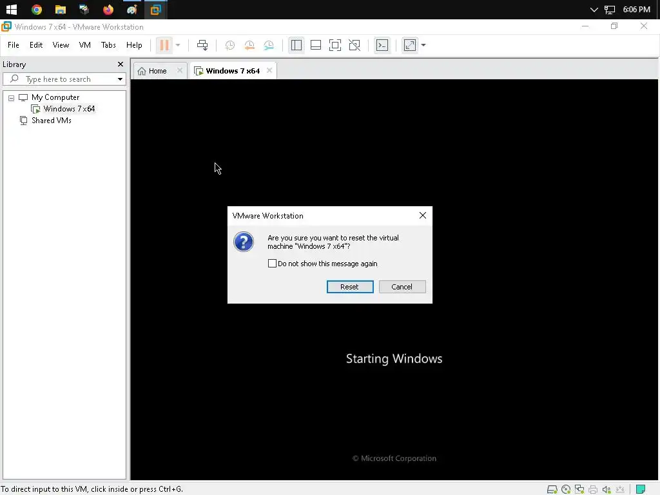
Task: Close the Windows 7 x64 tab
Action: pyautogui.click(x=269, y=70)
